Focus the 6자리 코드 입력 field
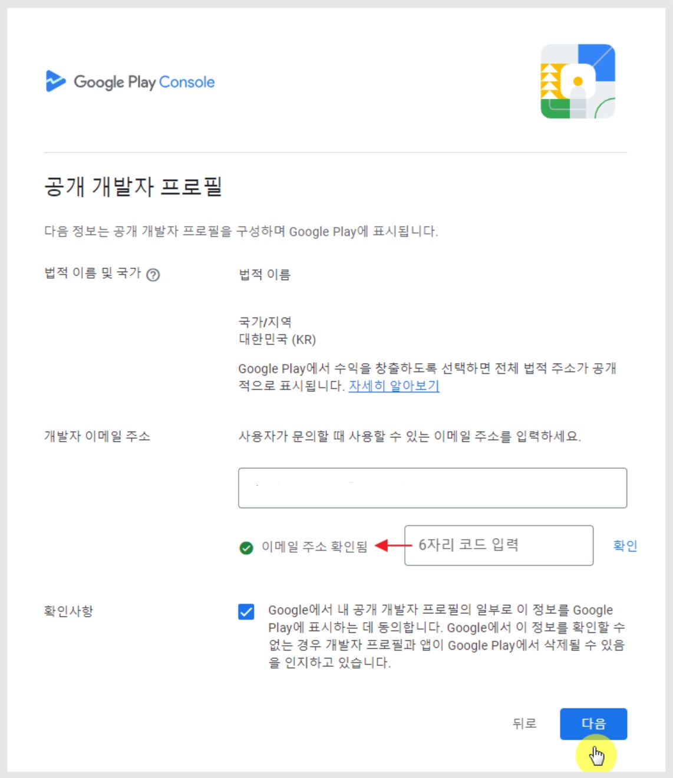Image resolution: width=673 pixels, height=778 pixels. click(499, 545)
